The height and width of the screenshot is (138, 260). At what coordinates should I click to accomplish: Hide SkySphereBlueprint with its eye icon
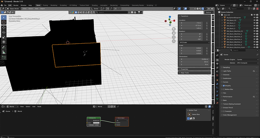(254, 17)
